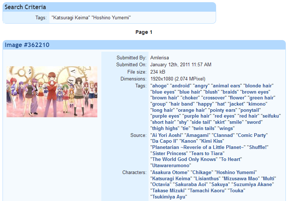Select the "hair band" tag
This screenshot has height=201, width=292.
coord(182,104)
